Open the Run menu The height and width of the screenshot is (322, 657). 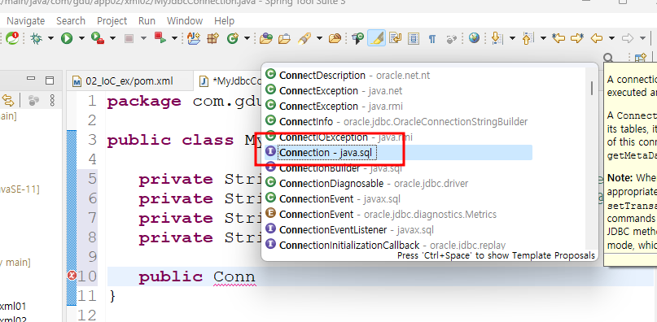(147, 21)
